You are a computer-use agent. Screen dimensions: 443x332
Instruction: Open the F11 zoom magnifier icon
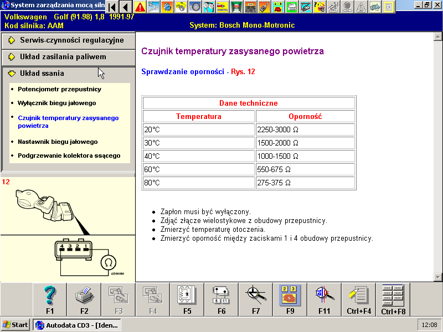(x=324, y=299)
